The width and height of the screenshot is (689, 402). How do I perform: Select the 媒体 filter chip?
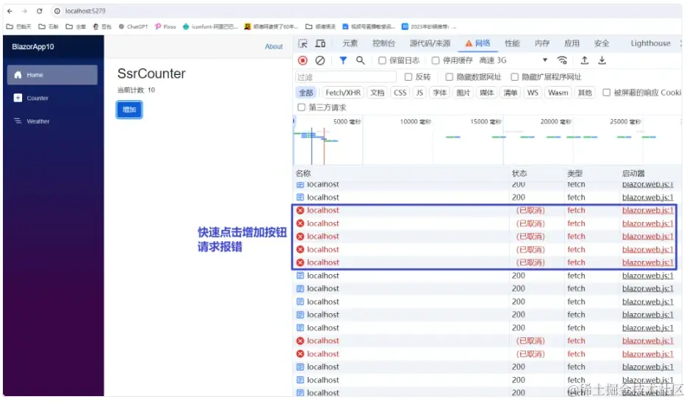[486, 93]
